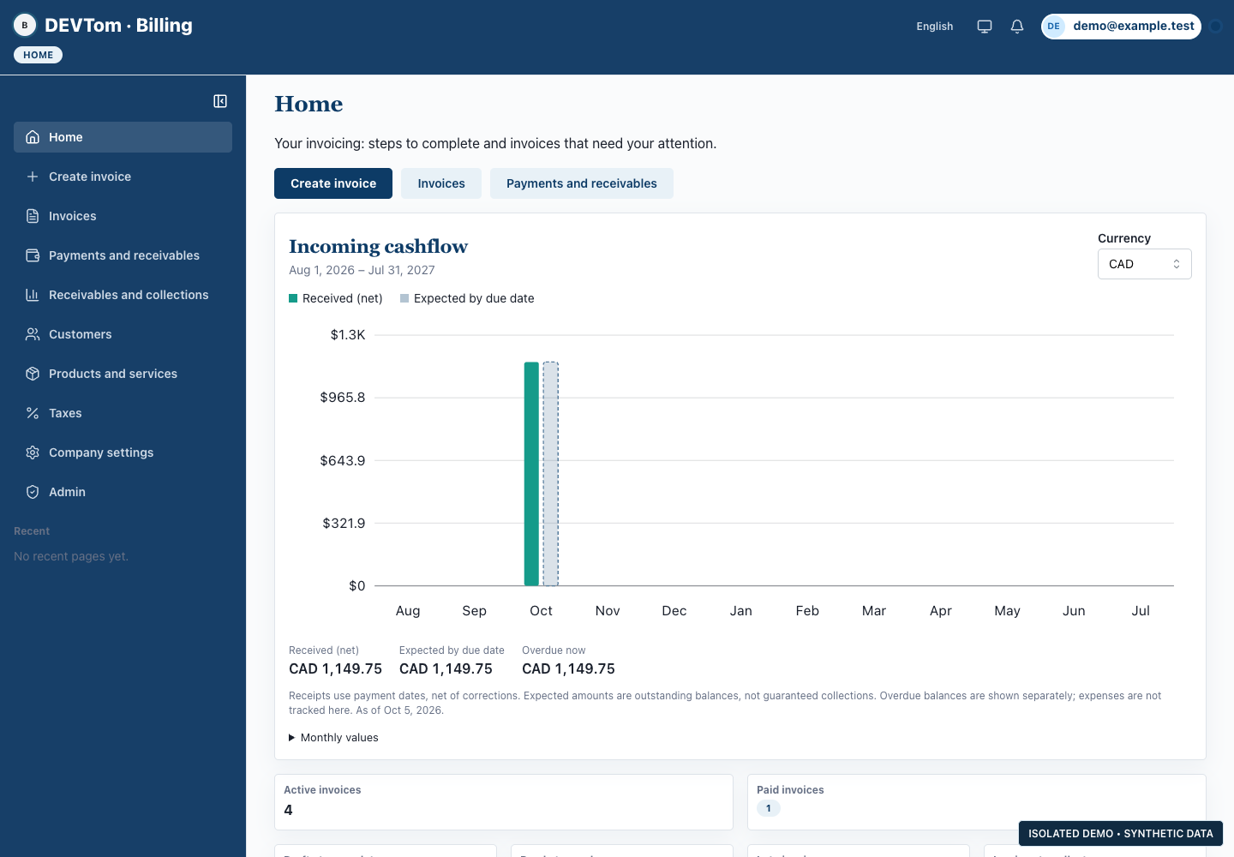Click the Oct month axis label
Viewport: 1234px width, 857px height.
click(541, 611)
